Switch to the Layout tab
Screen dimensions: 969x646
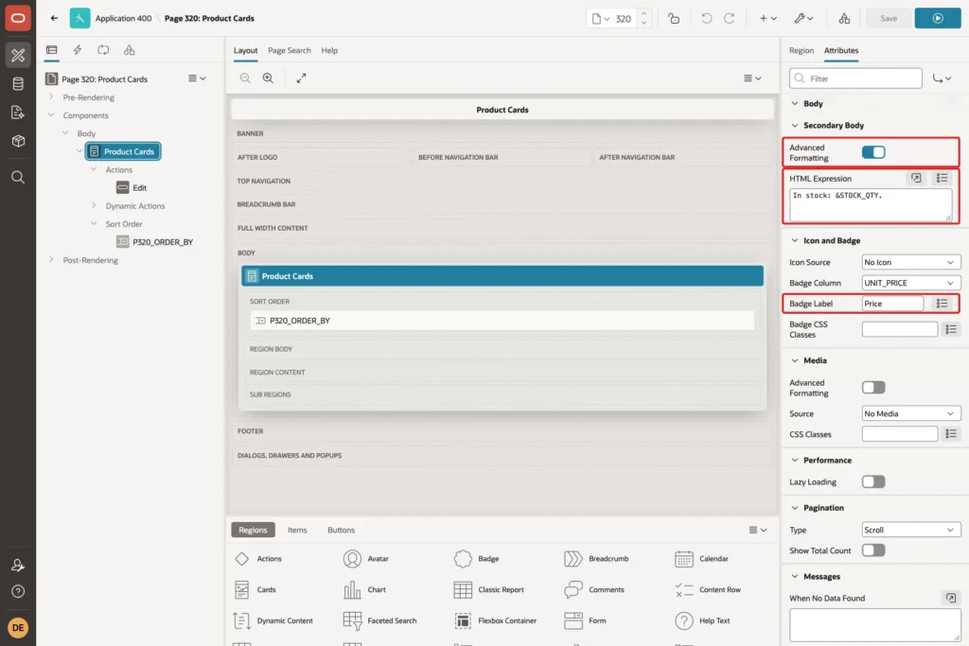tap(245, 51)
